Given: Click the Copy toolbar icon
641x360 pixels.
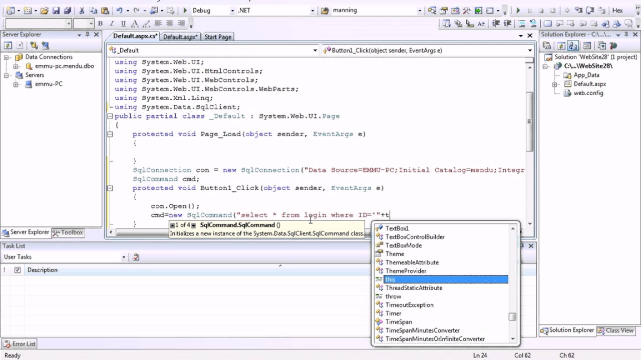Looking at the screenshot, I should coord(93,10).
